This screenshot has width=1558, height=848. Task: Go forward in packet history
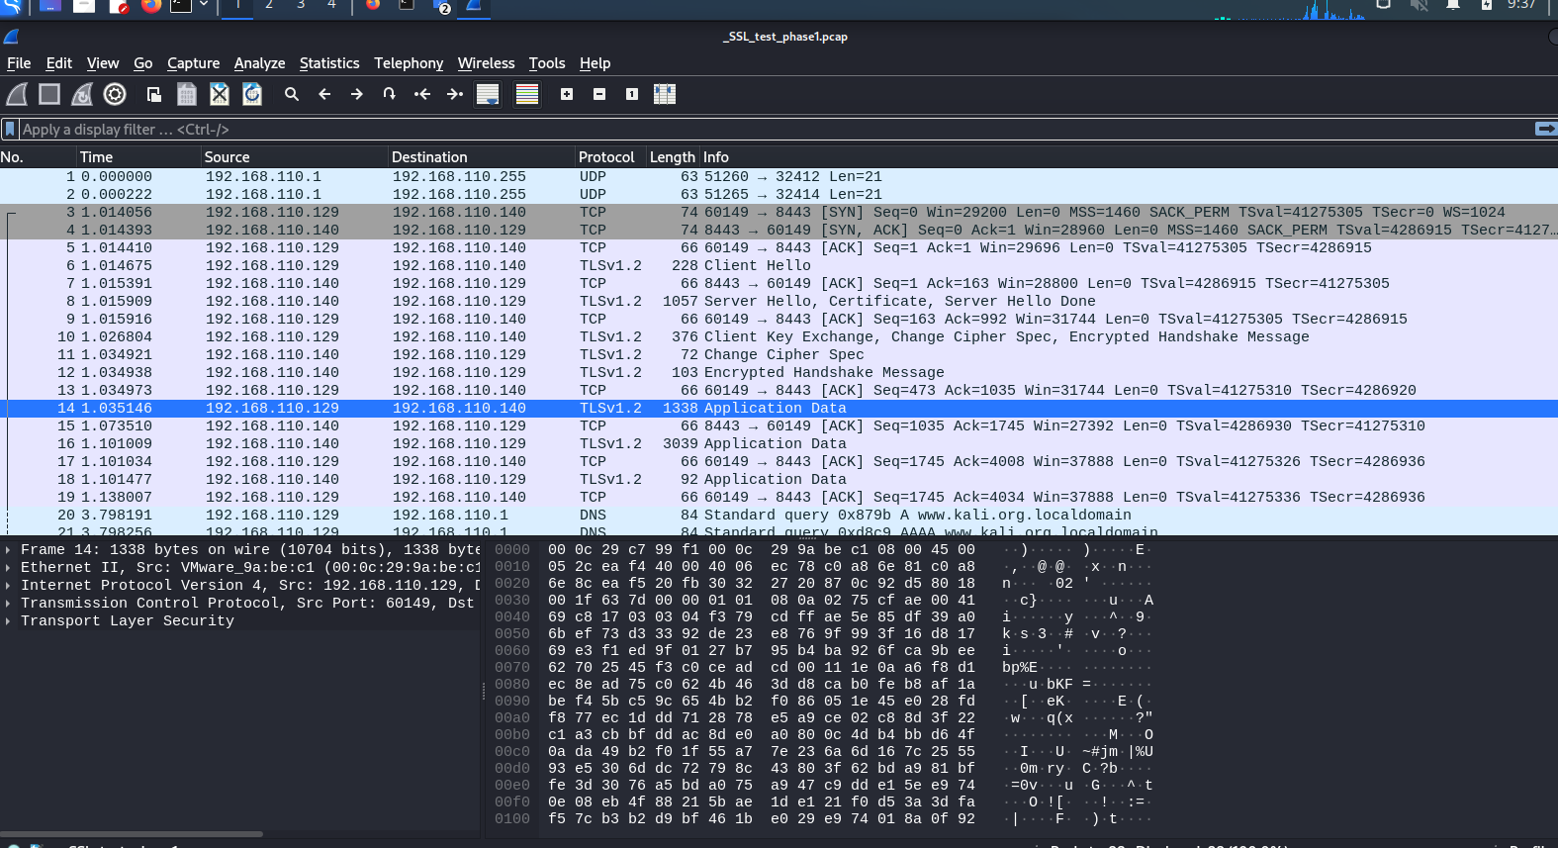357,94
